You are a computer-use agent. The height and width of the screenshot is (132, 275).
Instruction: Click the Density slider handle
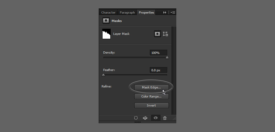click(167, 57)
